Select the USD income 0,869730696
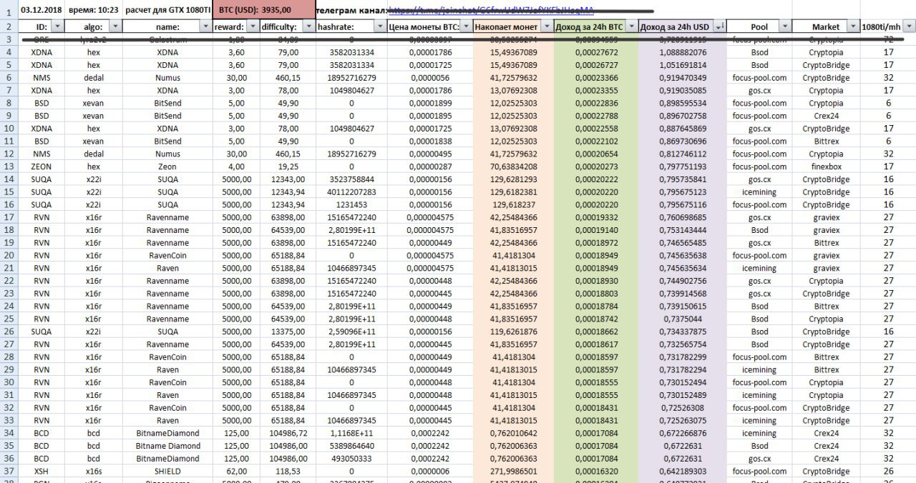This screenshot has width=916, height=483. pyautogui.click(x=682, y=141)
